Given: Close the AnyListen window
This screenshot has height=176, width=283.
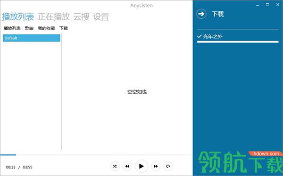Looking at the screenshot, I should point(278,5).
